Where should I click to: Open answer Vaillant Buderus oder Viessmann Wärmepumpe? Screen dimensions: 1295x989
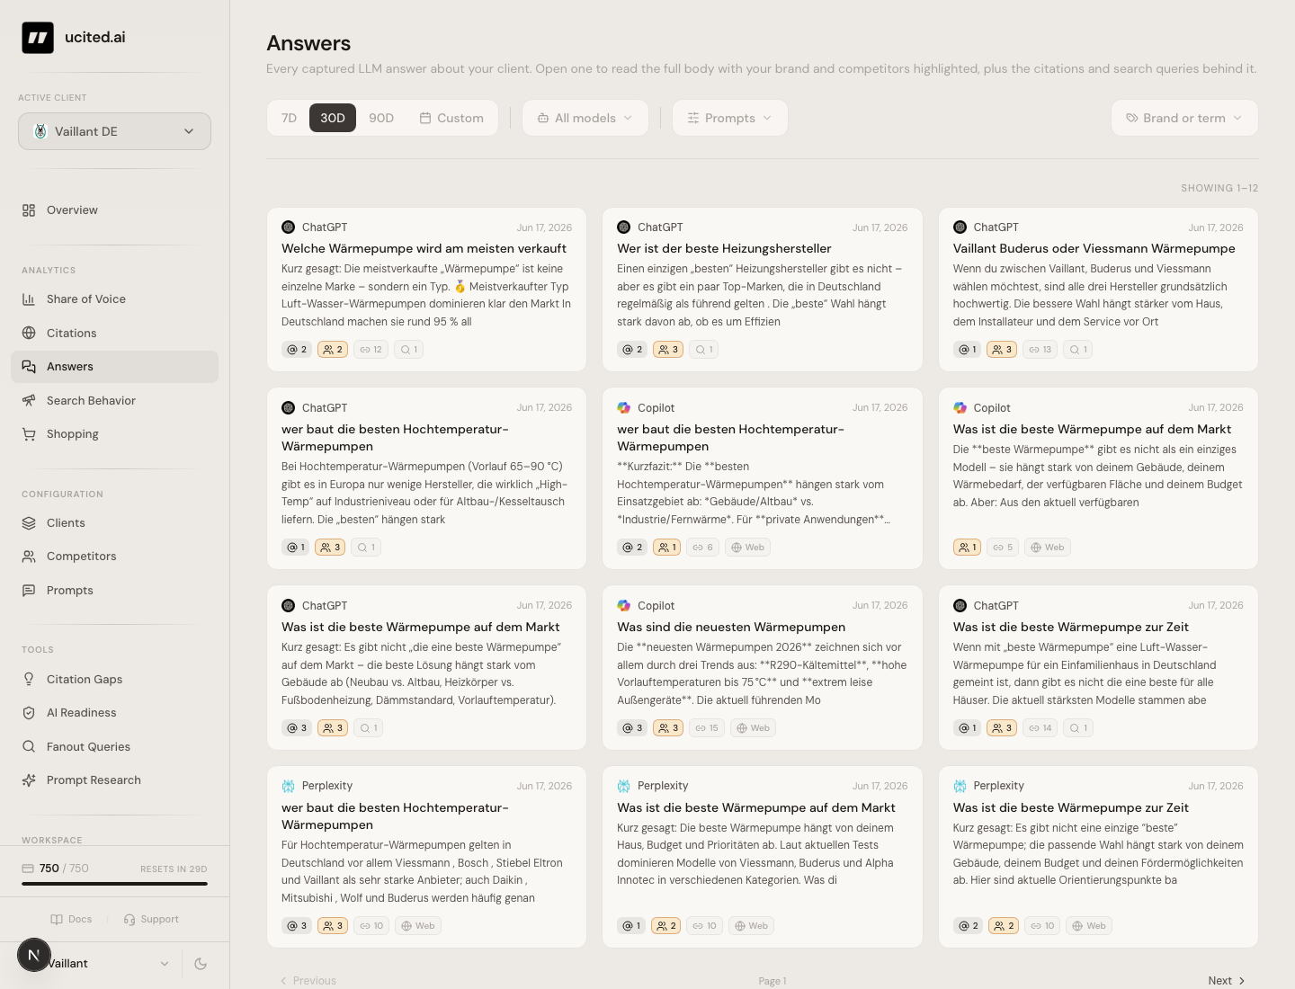1098,290
